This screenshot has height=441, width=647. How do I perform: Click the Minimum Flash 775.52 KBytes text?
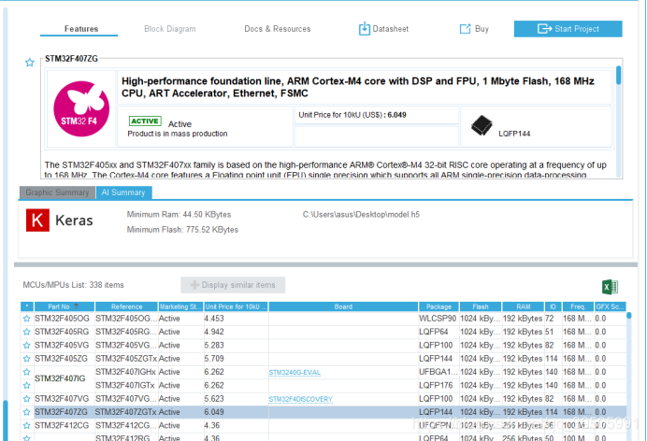point(182,230)
